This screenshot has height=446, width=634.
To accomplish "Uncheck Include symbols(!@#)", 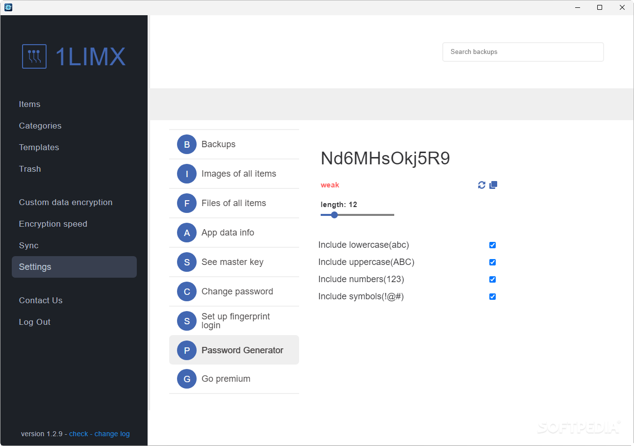I will pos(492,296).
